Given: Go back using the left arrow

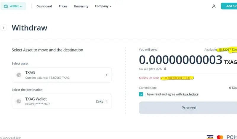Looking at the screenshot, I should [3, 28].
